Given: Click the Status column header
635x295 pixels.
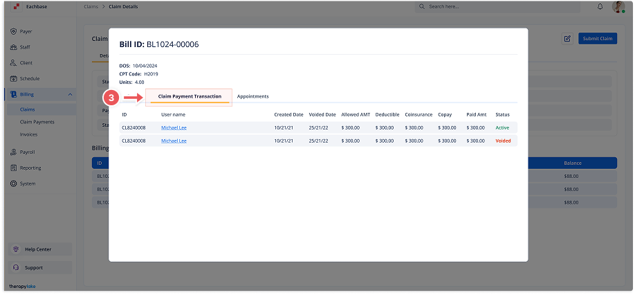Looking at the screenshot, I should point(502,115).
